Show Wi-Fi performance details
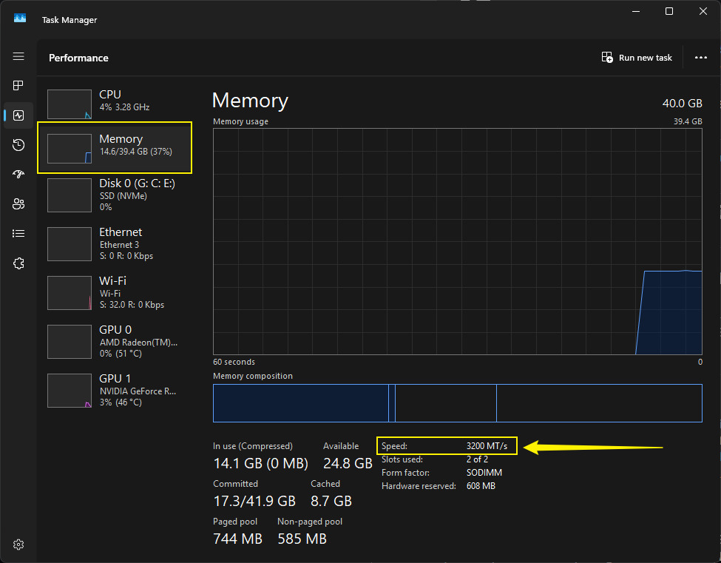 click(x=115, y=292)
